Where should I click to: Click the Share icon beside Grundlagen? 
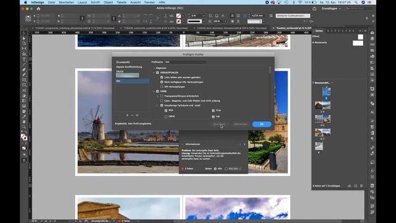314,9
